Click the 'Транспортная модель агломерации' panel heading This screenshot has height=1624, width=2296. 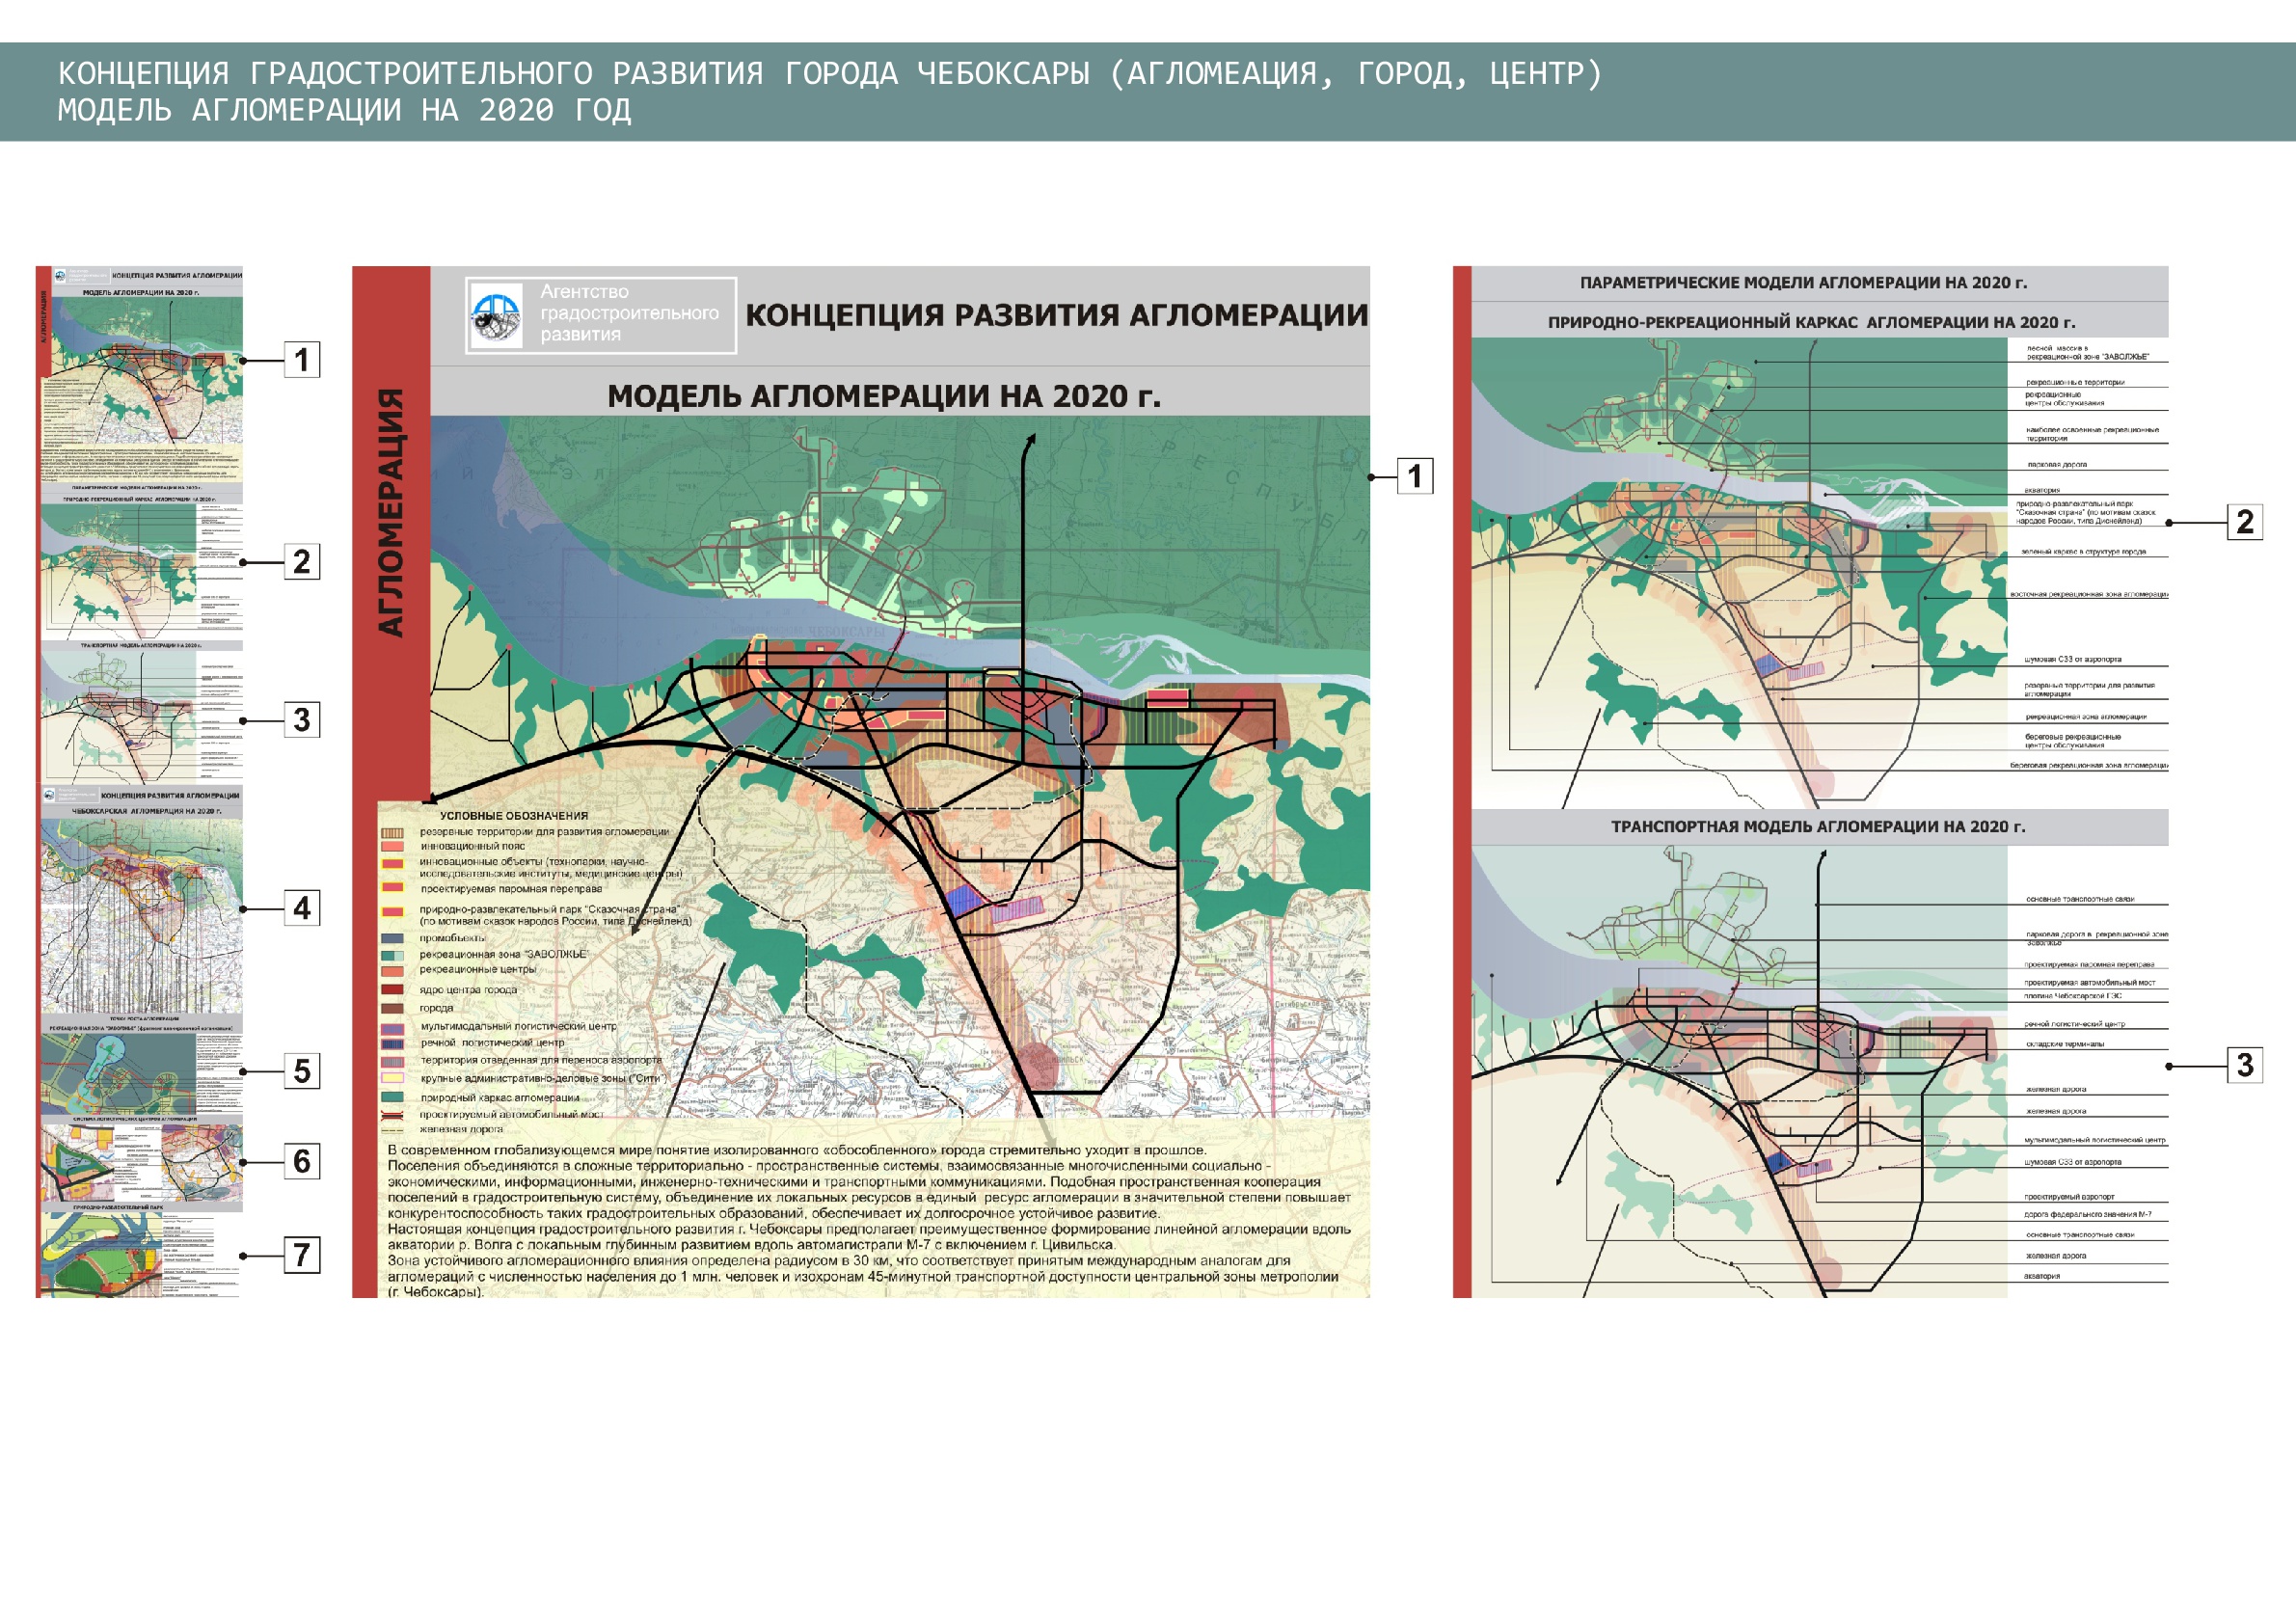(1817, 826)
